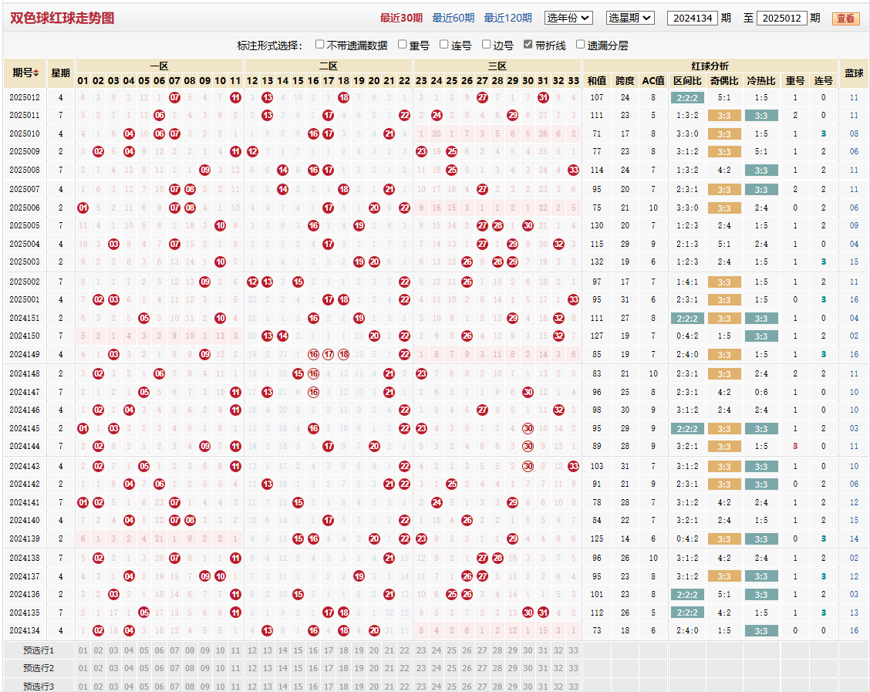Toggle the 遗漏分层 checkbox

coord(580,45)
